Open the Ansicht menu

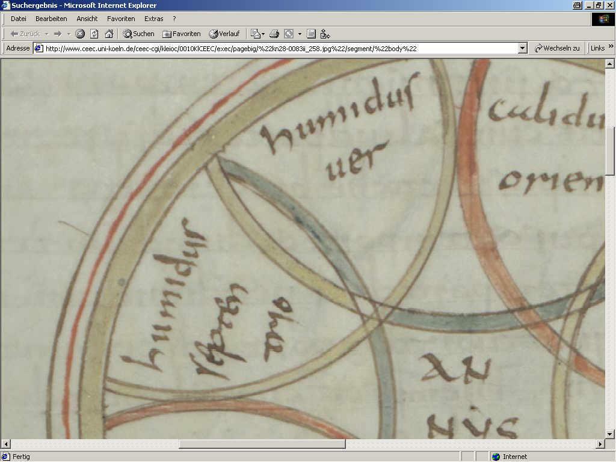pos(87,19)
